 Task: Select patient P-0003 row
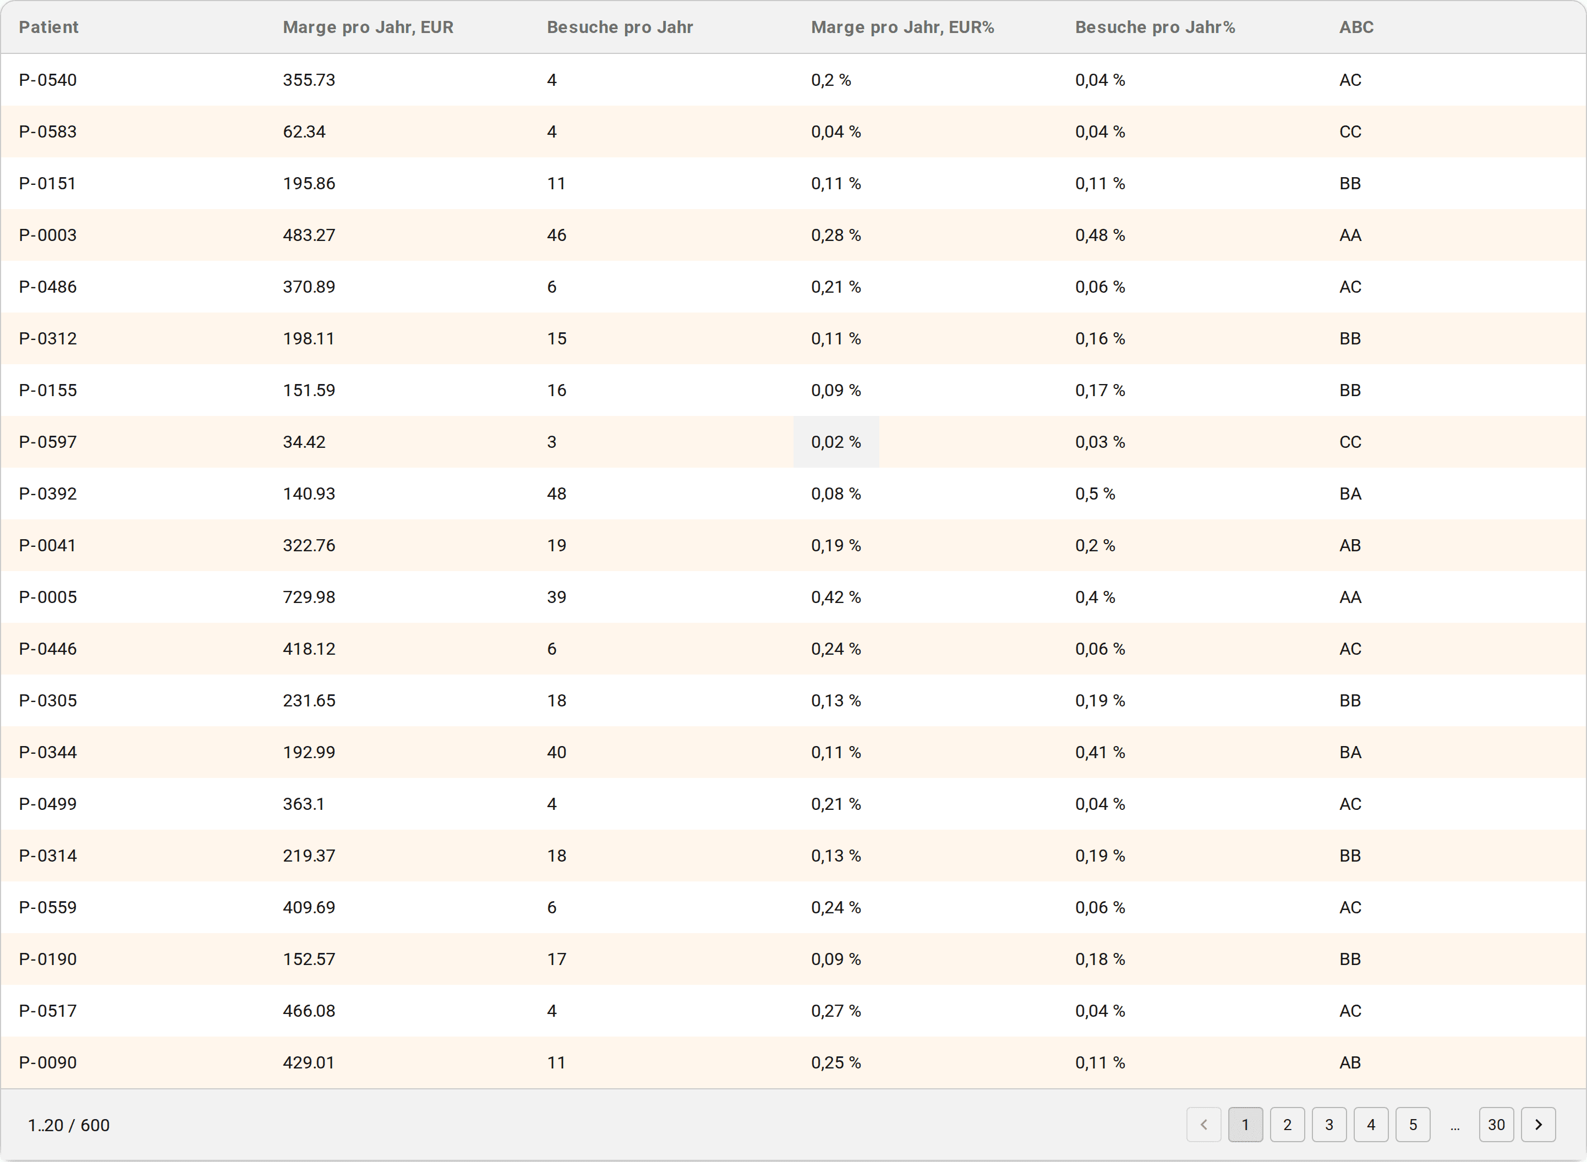(793, 235)
